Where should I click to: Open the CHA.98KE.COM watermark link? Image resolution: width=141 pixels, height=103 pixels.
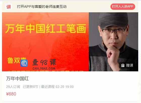click(x=44, y=69)
